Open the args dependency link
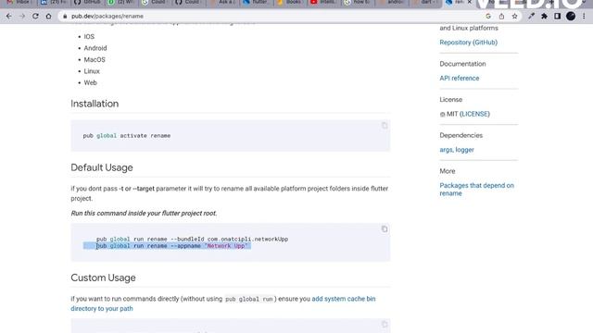 click(x=446, y=150)
